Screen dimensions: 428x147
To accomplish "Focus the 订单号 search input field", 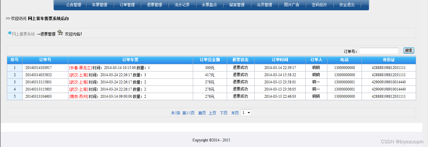I will point(379,51).
